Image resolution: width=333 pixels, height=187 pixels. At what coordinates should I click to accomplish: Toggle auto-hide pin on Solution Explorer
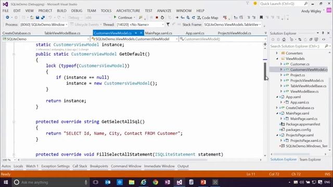(x=323, y=33)
